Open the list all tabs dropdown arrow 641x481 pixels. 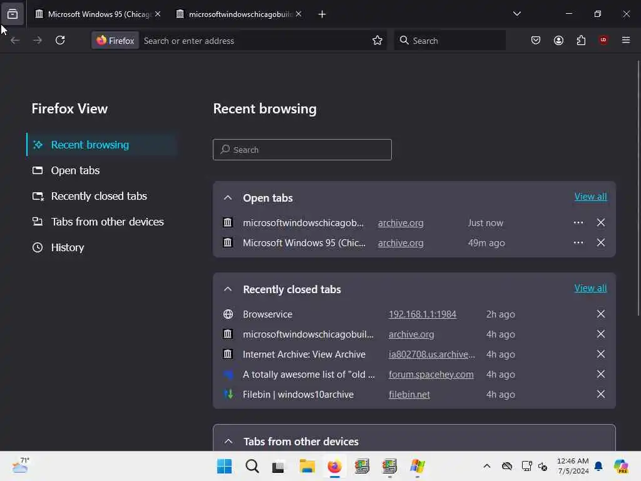516,14
